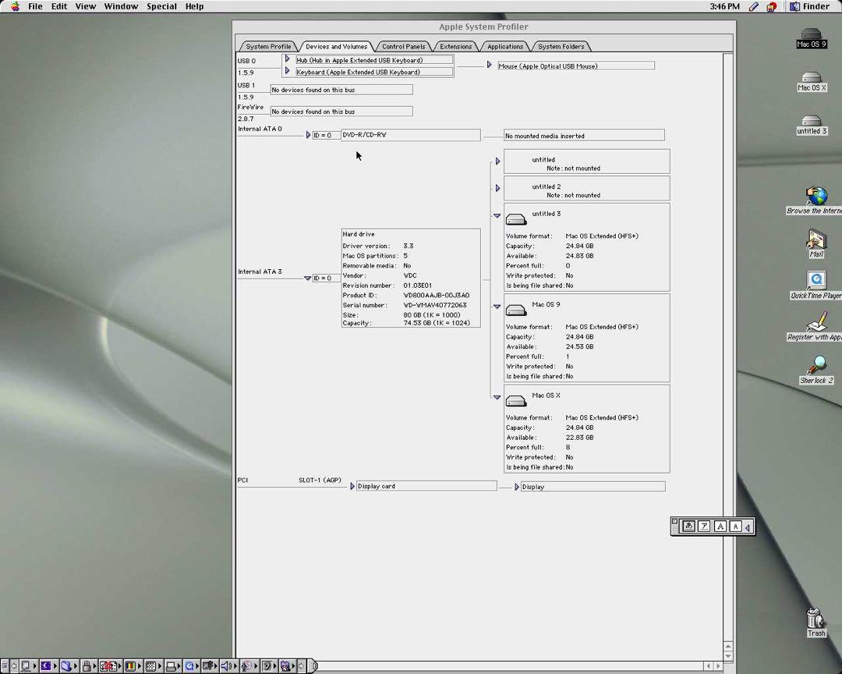Select the Sherlock 2 desktop icon
The image size is (842, 674).
pos(816,370)
